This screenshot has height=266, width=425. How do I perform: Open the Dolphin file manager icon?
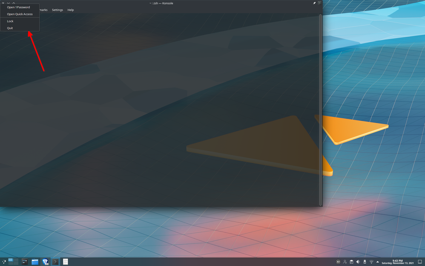[x=35, y=262]
